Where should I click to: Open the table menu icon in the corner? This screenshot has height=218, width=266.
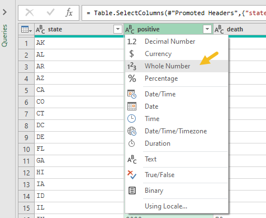26,29
